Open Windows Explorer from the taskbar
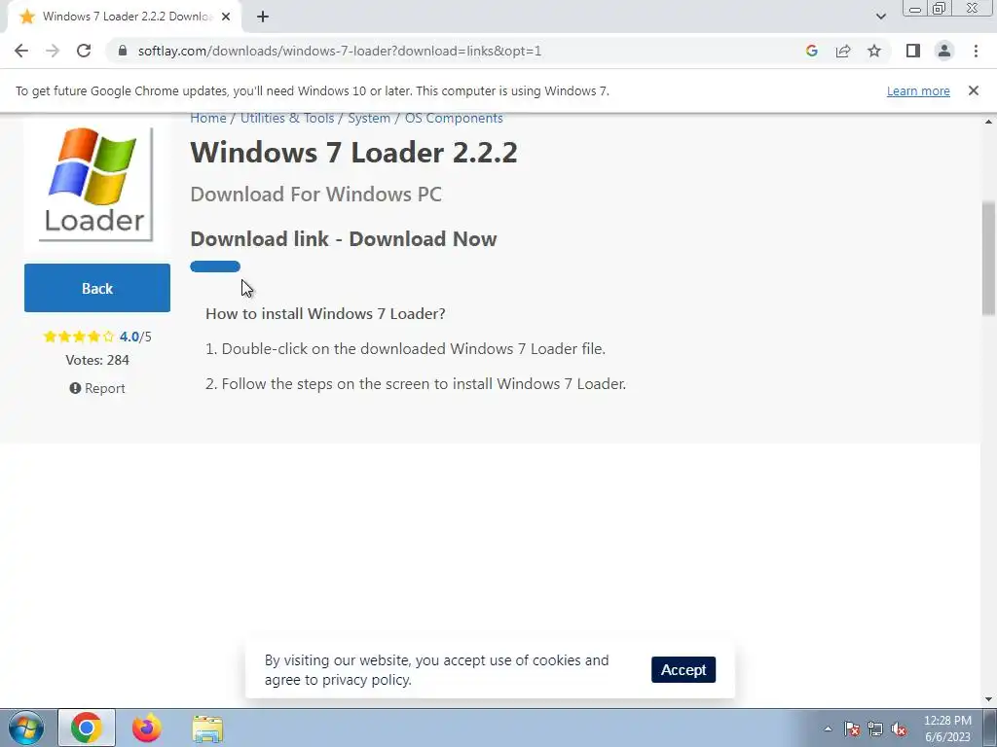 207,728
